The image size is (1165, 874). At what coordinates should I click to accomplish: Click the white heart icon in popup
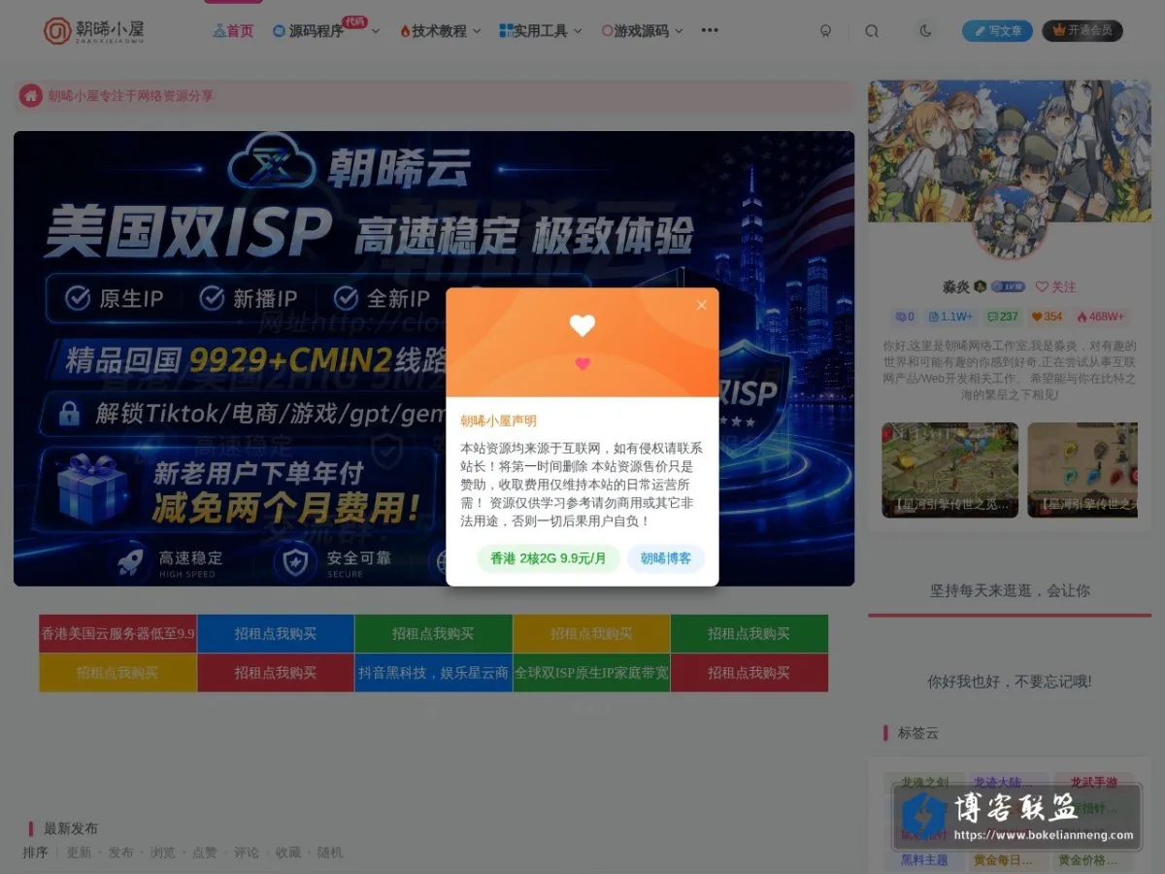[582, 326]
